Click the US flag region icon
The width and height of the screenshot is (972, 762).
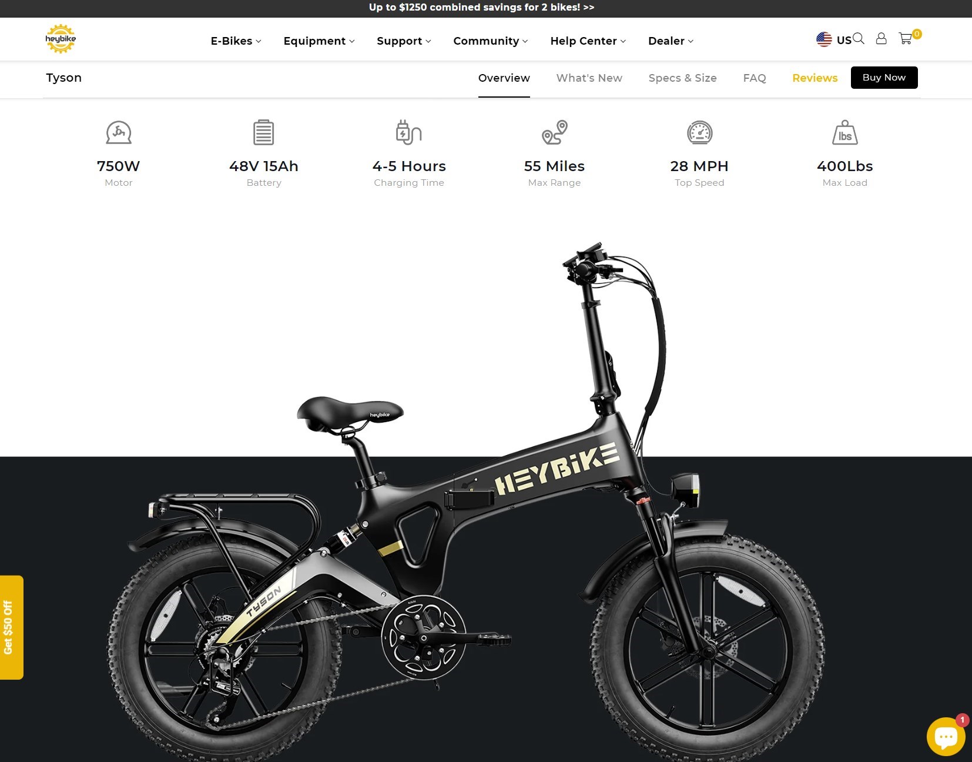click(824, 39)
